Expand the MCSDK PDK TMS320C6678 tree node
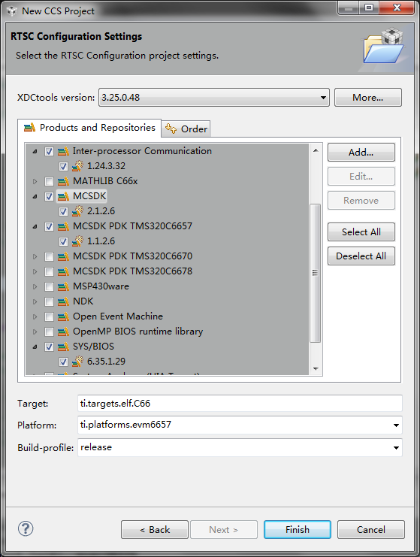Image resolution: width=420 pixels, height=557 pixels. coord(35,271)
